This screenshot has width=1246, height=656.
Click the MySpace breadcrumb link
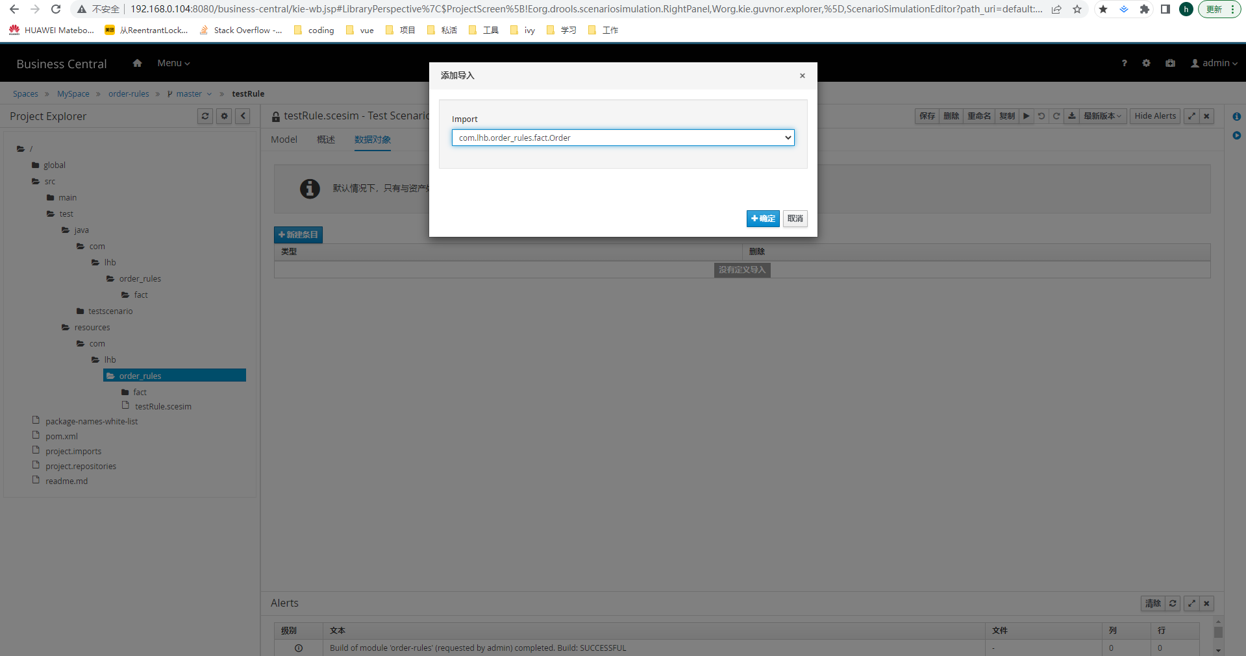click(73, 94)
